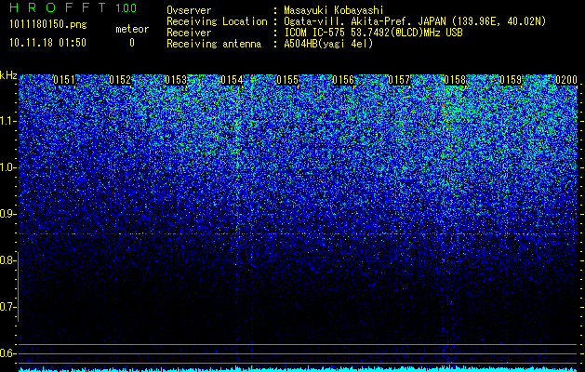This screenshot has height=372, width=585.
Task: Click the date 10.11.18 01:50
Action: coord(47,43)
